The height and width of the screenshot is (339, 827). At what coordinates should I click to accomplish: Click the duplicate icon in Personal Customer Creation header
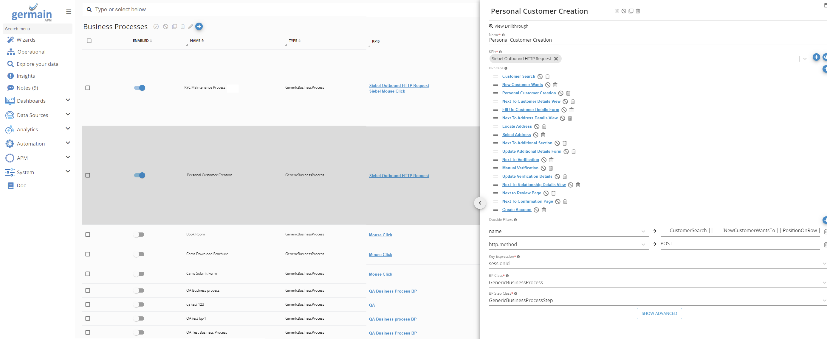631,11
